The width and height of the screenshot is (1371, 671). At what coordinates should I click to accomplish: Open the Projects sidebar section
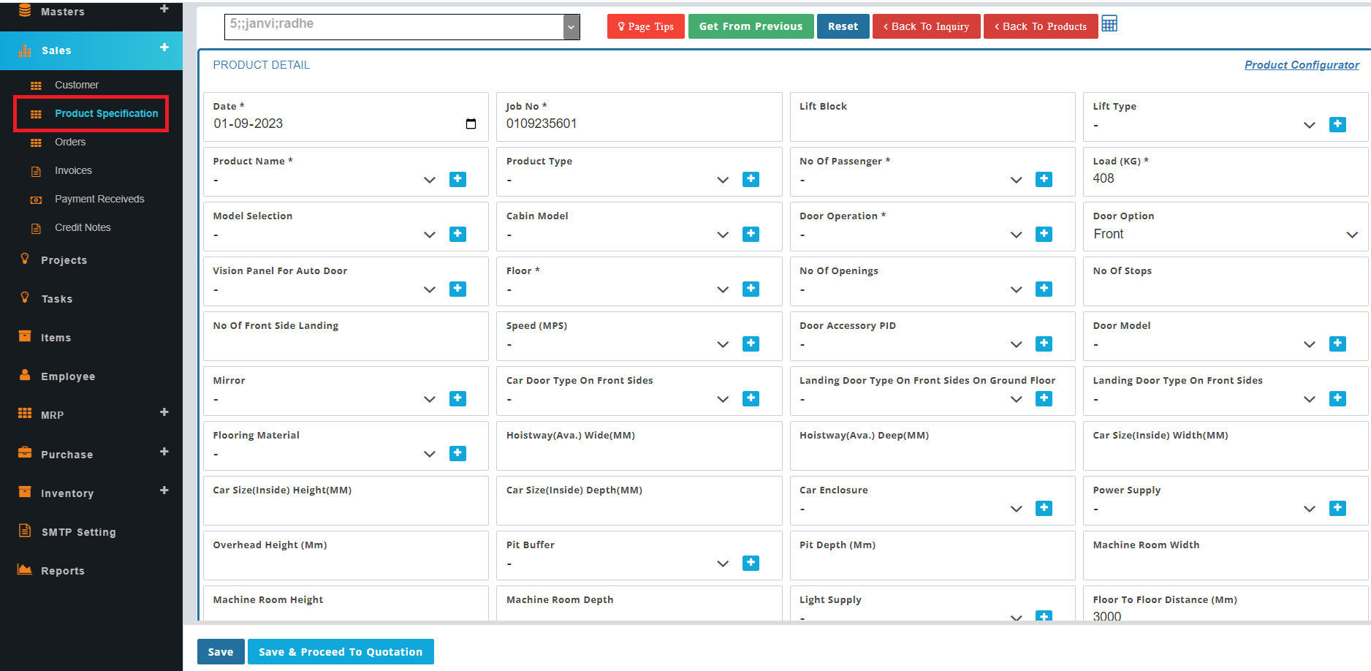click(64, 260)
